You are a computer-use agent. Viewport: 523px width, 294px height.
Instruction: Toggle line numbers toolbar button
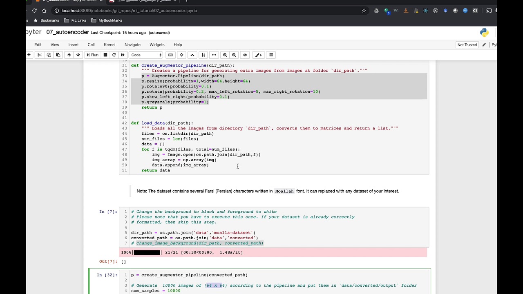[203, 55]
